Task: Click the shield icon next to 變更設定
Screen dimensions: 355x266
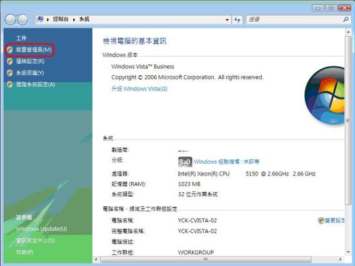Action: coord(321,220)
